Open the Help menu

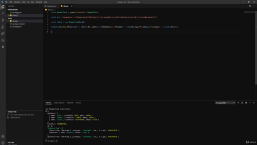click(x=45, y=2)
